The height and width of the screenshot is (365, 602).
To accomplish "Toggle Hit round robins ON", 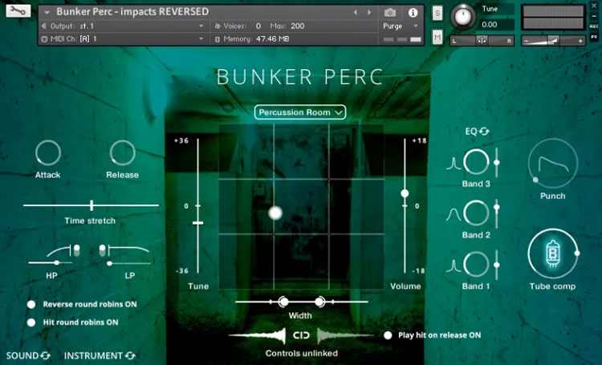I will click(x=31, y=322).
